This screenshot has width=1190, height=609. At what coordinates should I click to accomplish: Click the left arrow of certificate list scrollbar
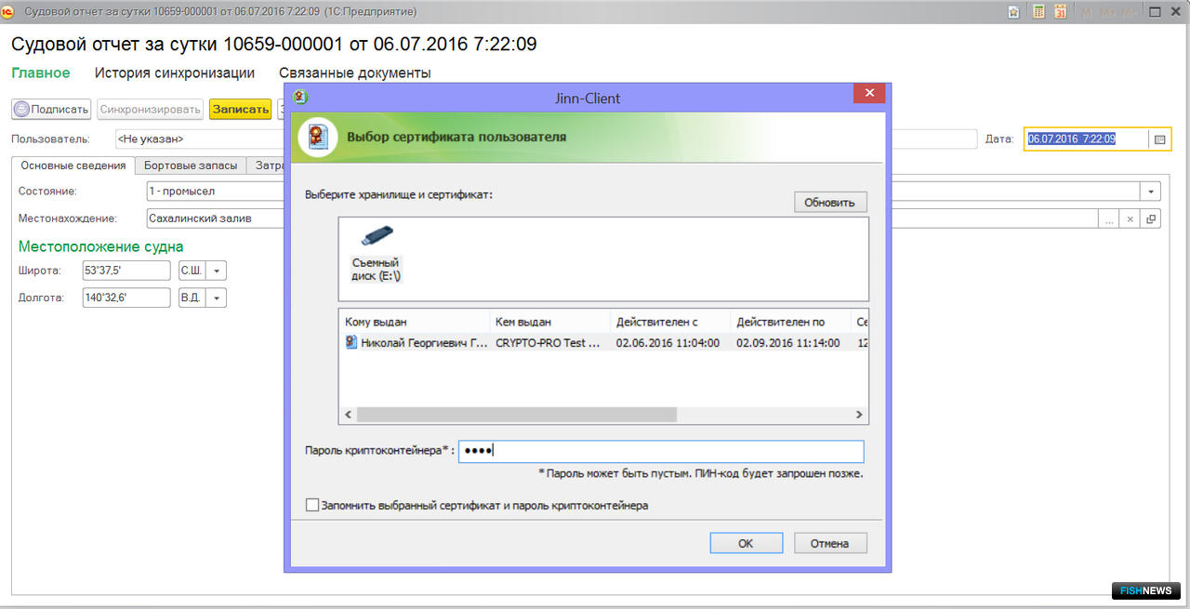[348, 415]
